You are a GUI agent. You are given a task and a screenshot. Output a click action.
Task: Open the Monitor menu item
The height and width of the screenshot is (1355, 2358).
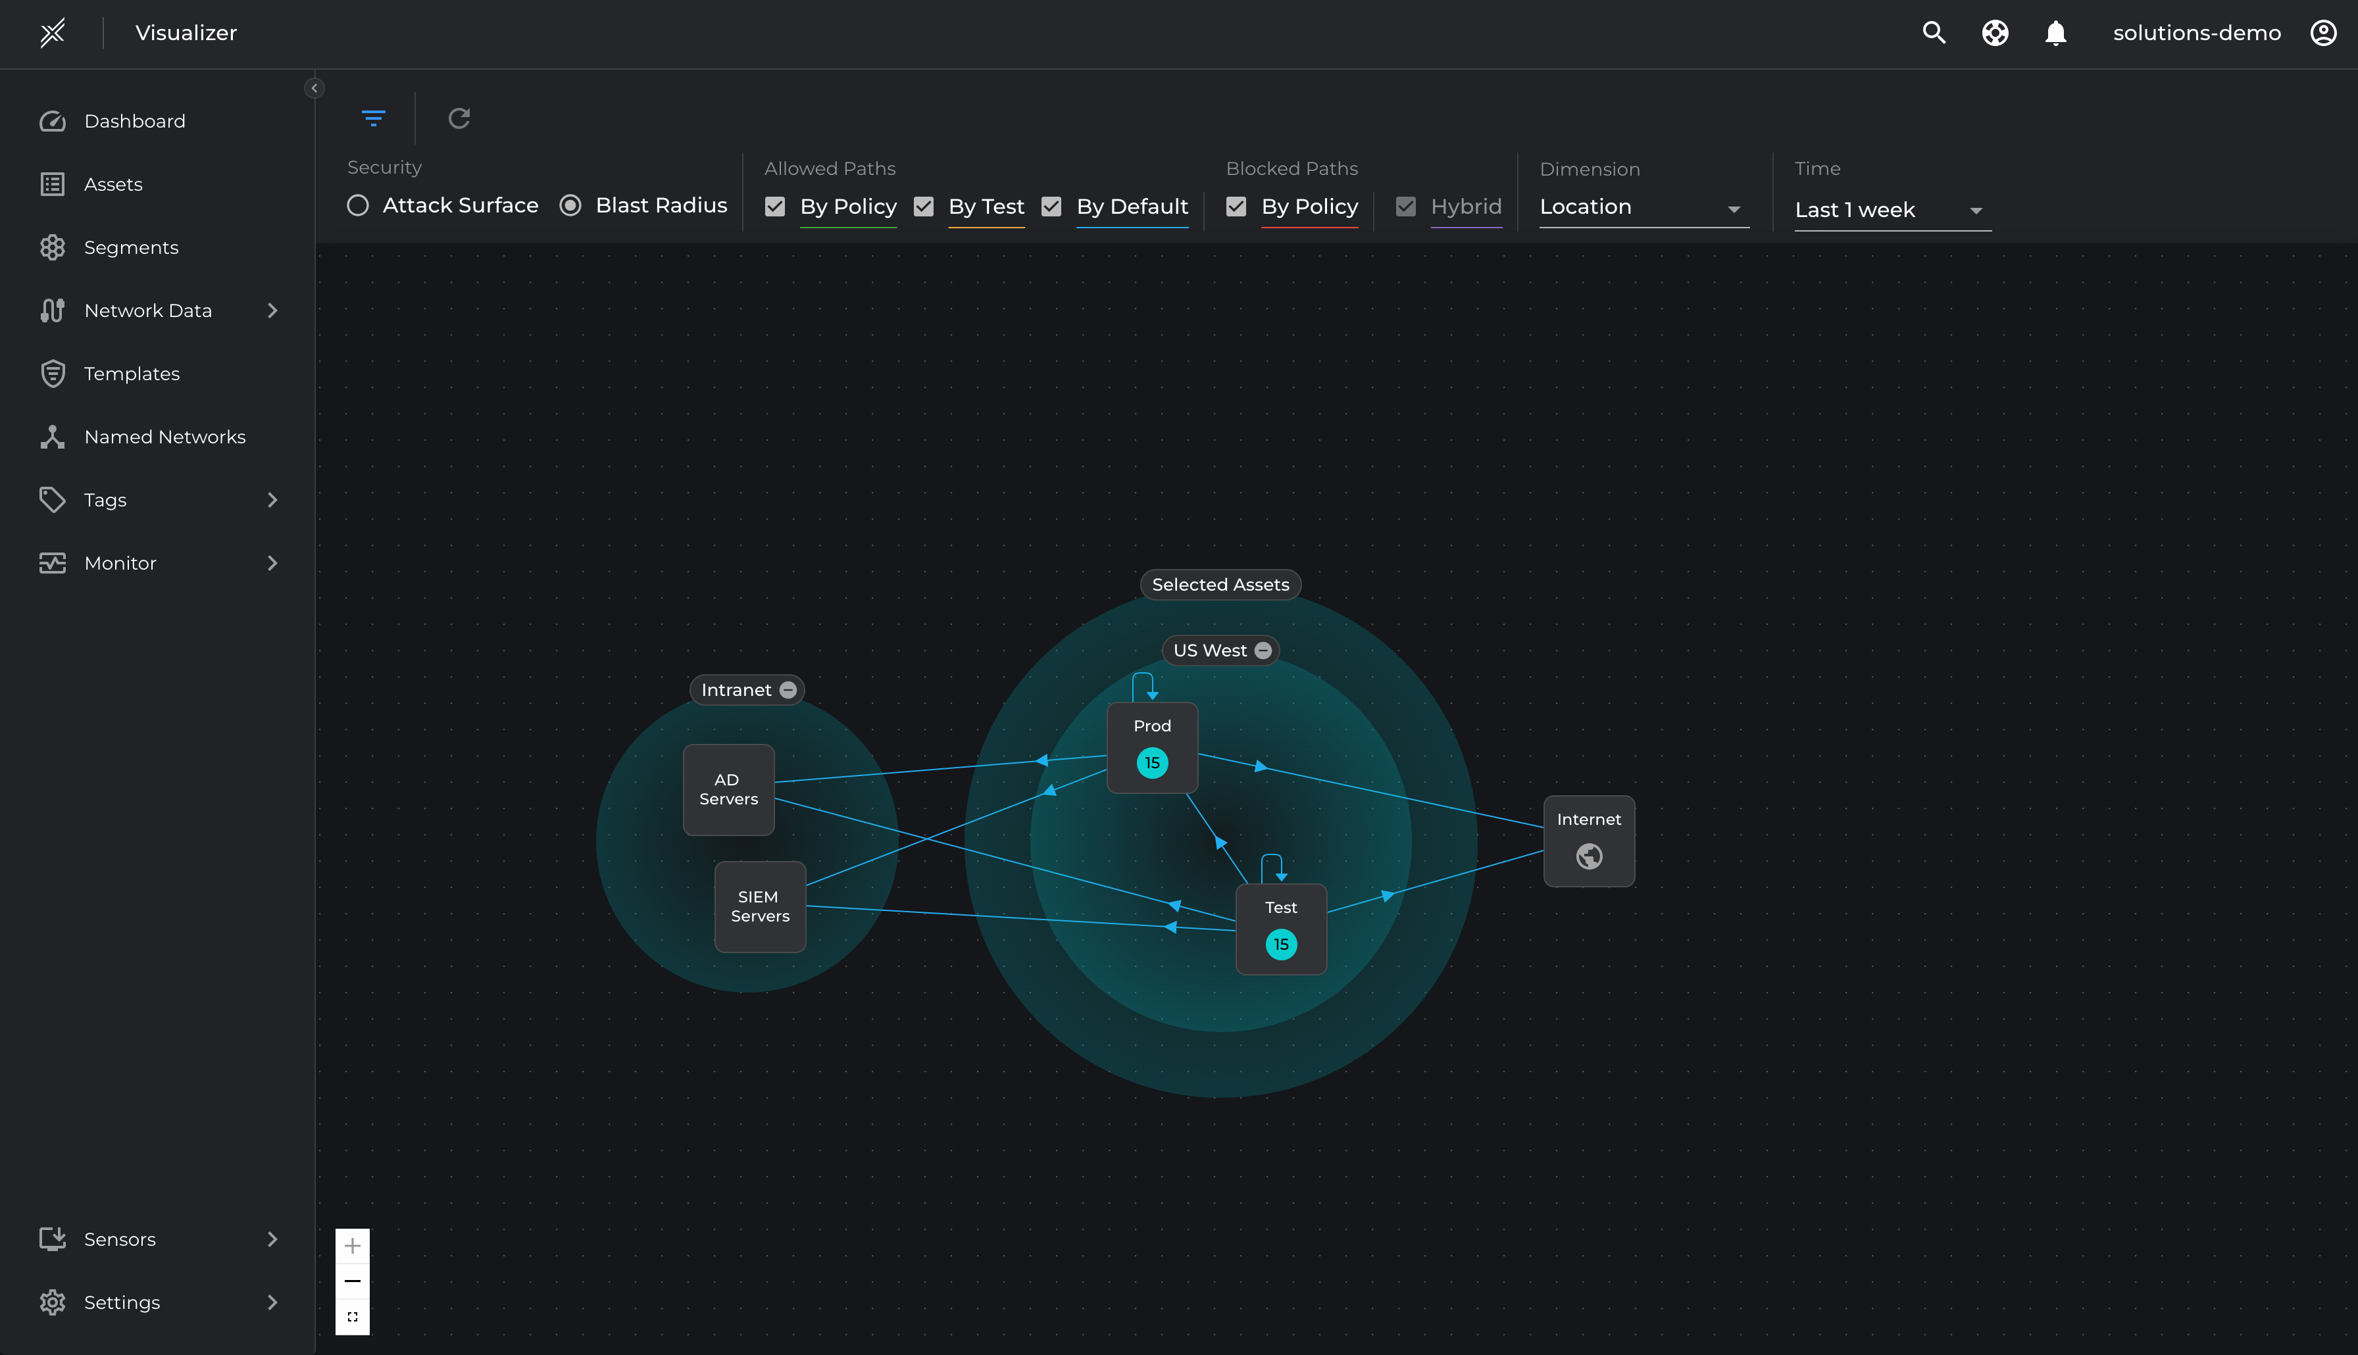pyautogui.click(x=119, y=563)
